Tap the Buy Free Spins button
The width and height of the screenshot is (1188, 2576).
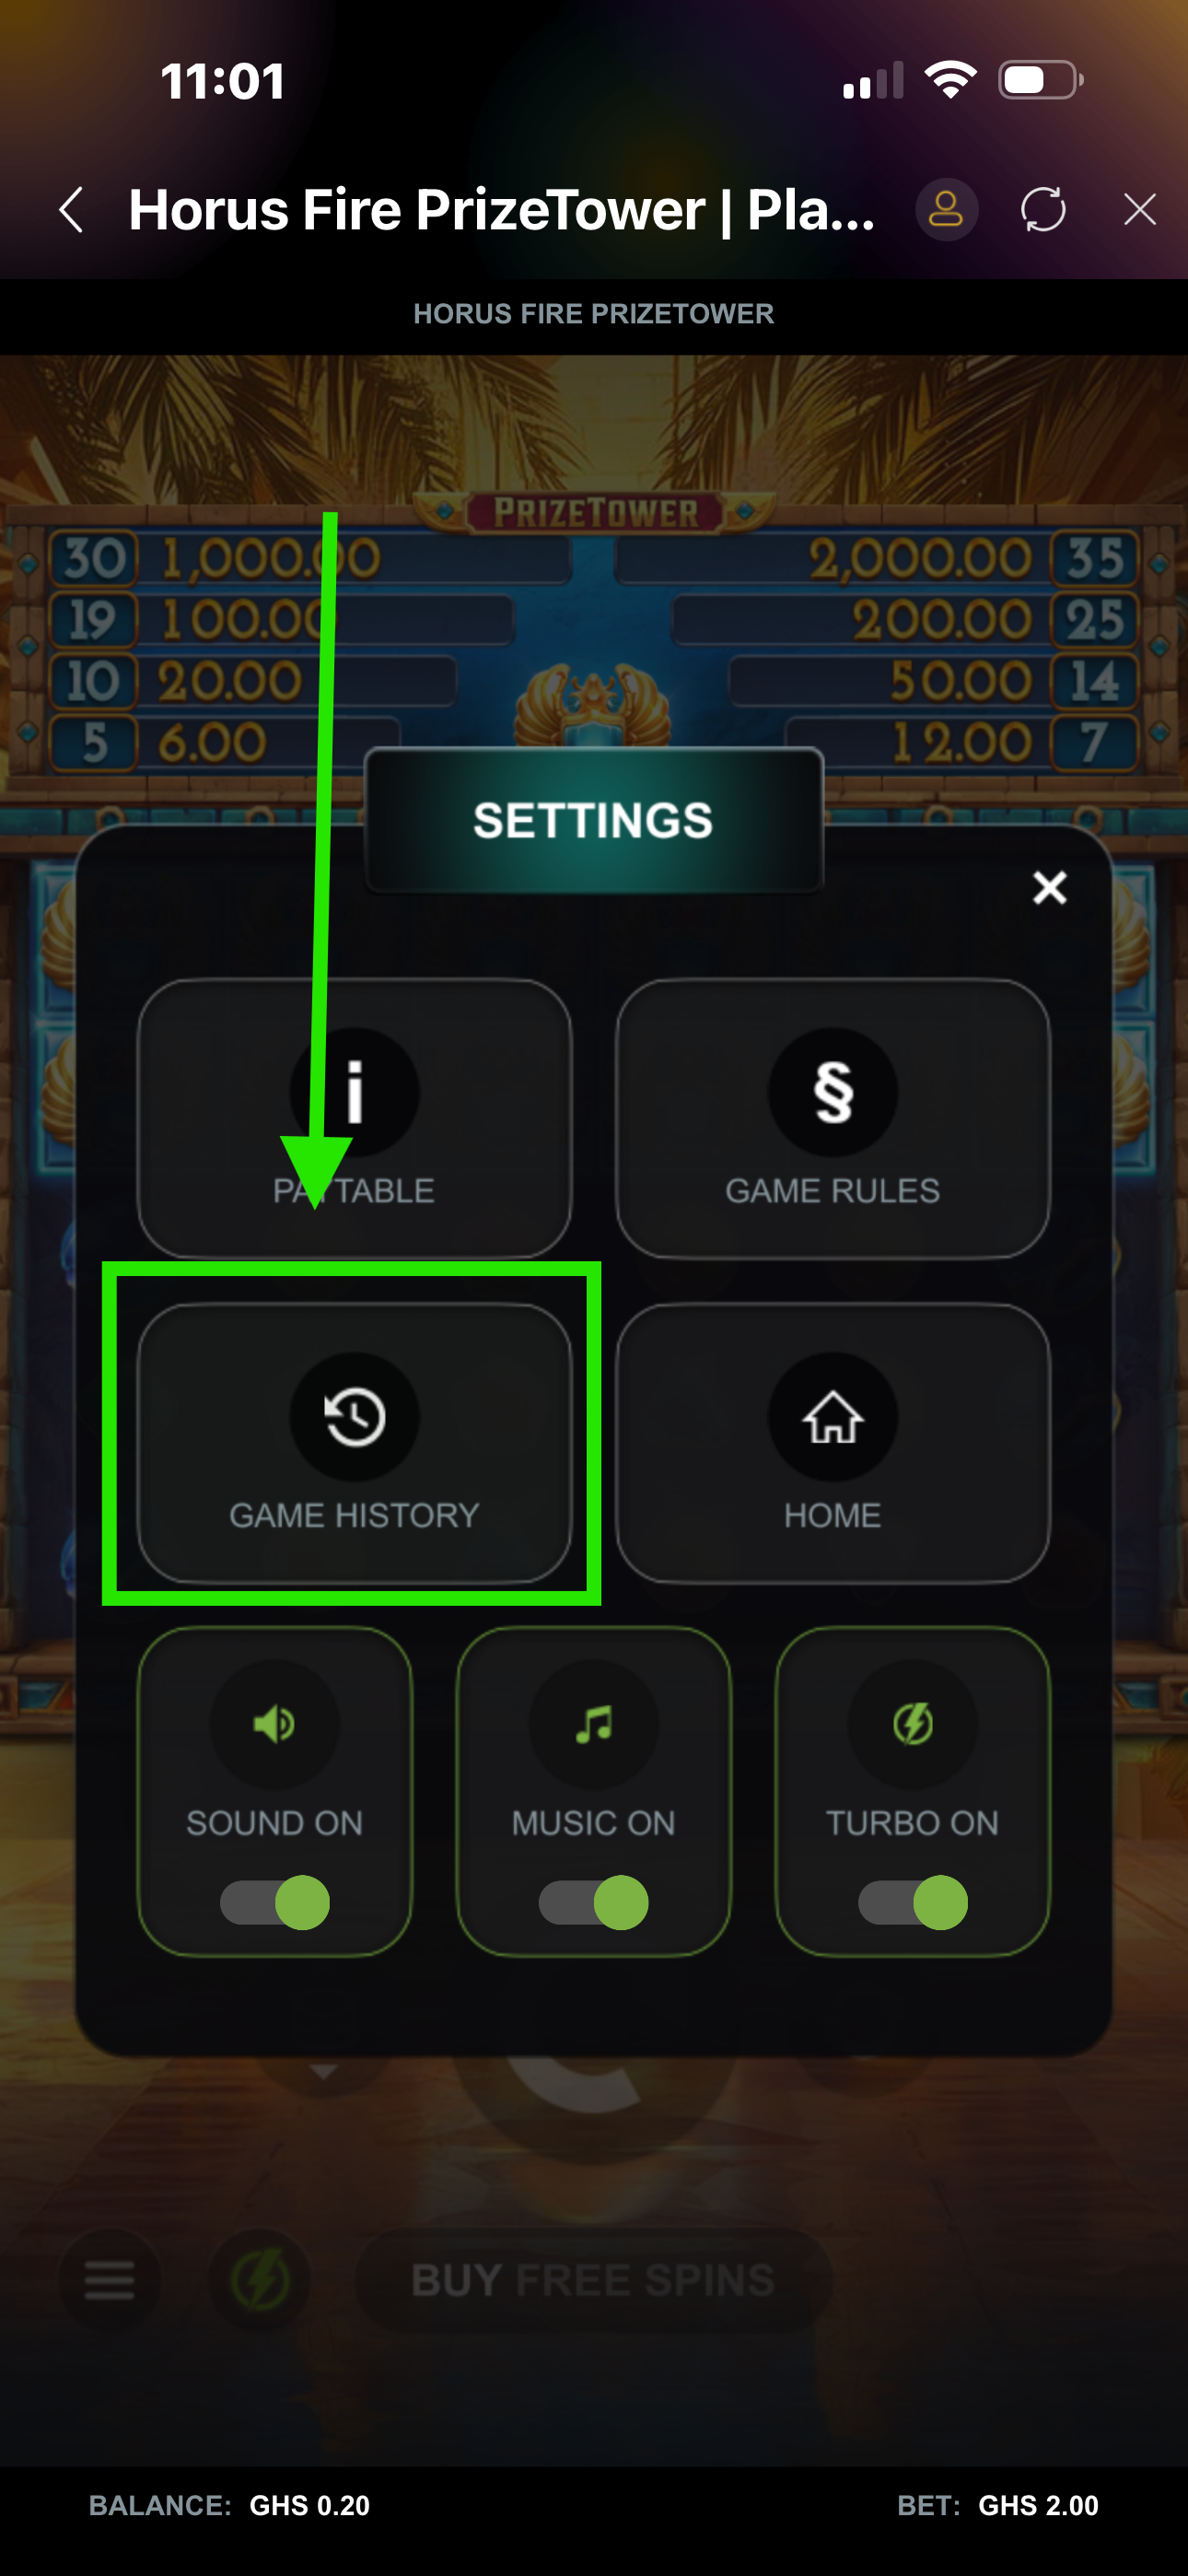coord(593,2280)
